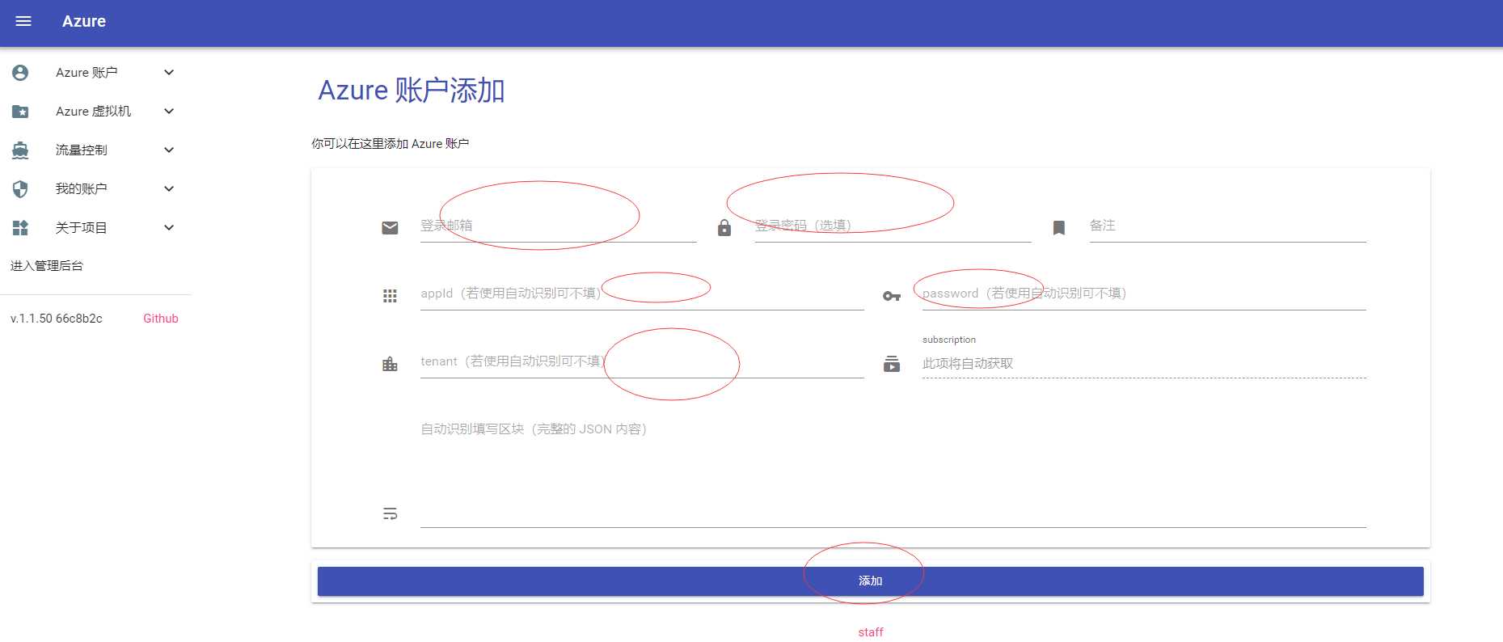Open the Azure 账户 menu item
This screenshot has width=1503, height=642.
click(95, 73)
